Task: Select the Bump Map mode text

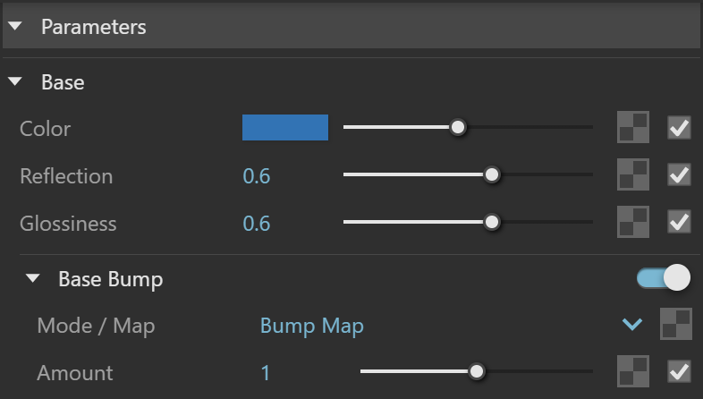Action: click(312, 326)
